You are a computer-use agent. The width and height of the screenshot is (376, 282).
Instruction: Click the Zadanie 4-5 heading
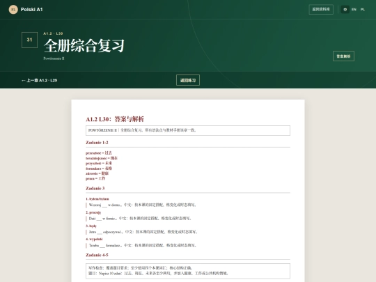pyautogui.click(x=97, y=255)
